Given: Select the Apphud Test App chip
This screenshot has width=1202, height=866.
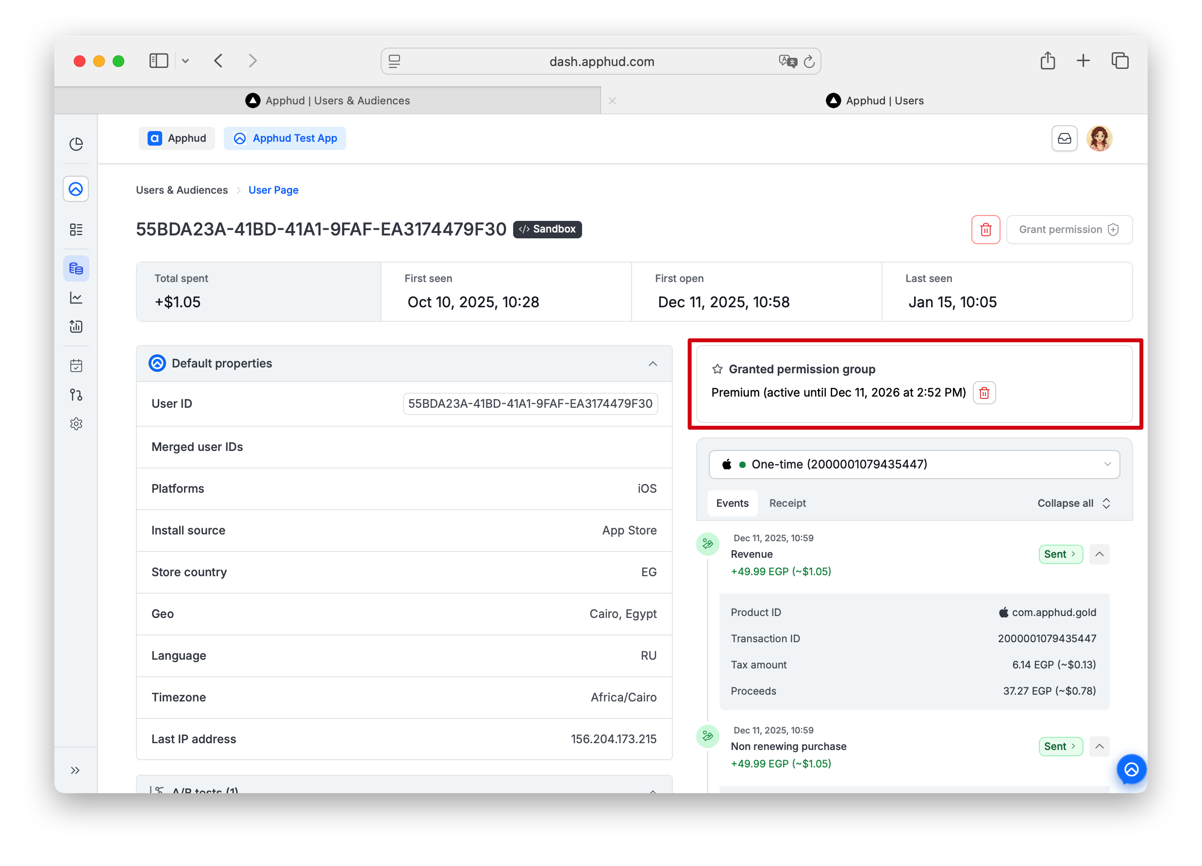Looking at the screenshot, I should point(284,138).
